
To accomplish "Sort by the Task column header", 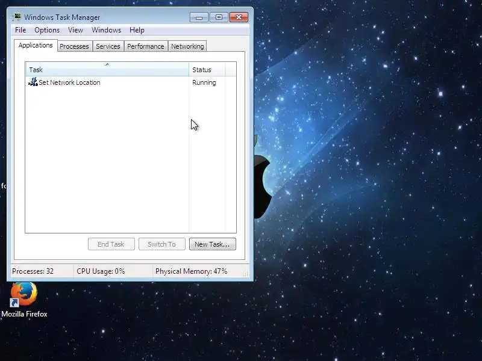I will (107, 70).
